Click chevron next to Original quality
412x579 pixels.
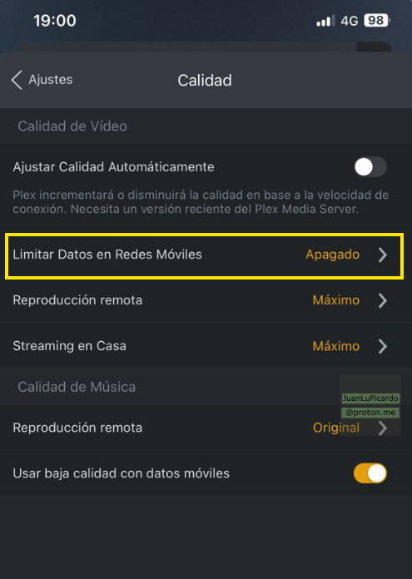coord(383,428)
